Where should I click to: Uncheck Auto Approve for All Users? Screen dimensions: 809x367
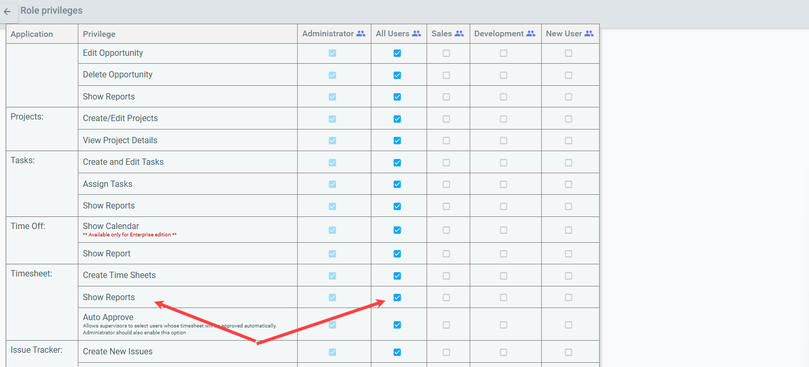pos(397,325)
